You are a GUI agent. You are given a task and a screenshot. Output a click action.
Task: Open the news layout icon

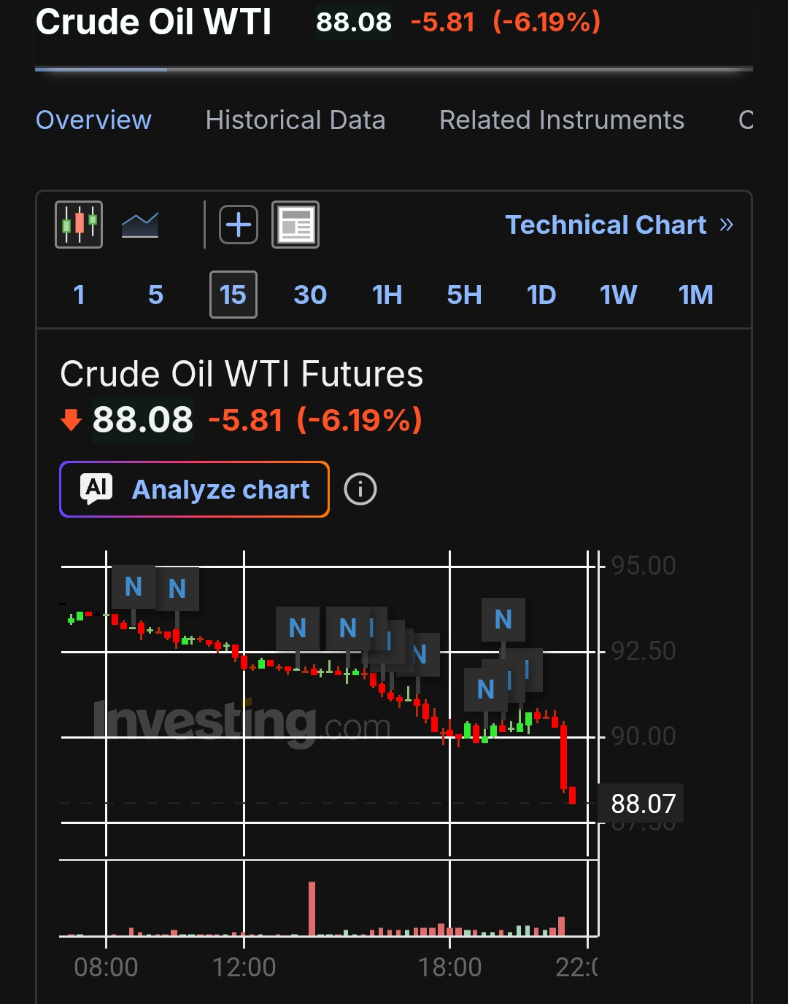(x=295, y=225)
